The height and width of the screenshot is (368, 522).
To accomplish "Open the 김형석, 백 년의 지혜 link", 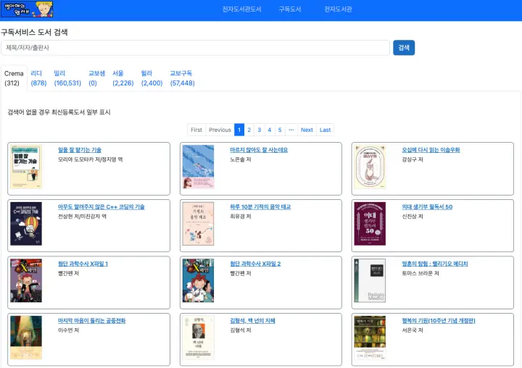I will point(252,321).
